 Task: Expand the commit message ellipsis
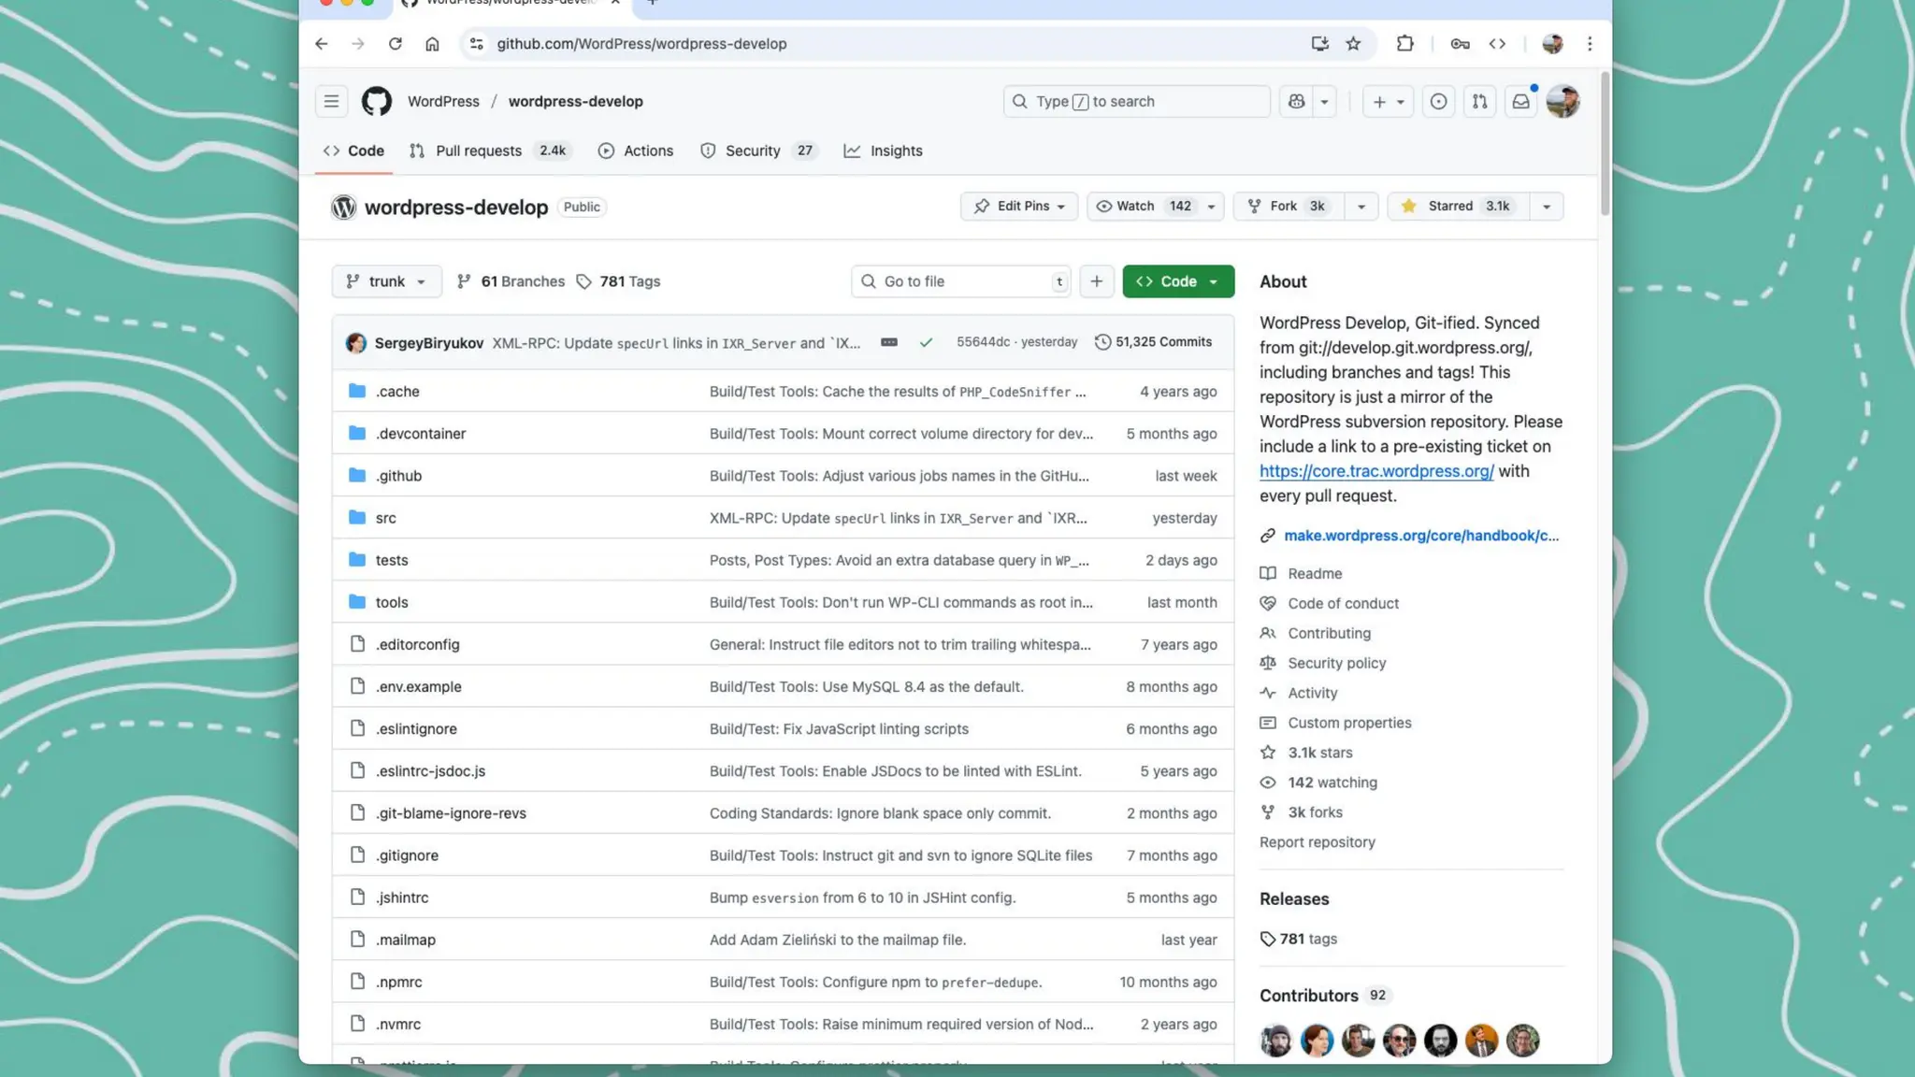tap(888, 342)
